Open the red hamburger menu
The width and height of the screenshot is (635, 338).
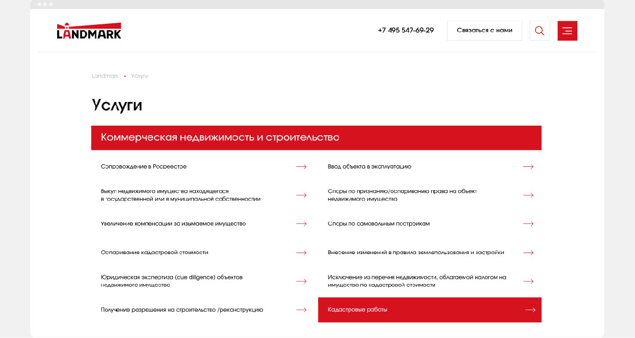coord(567,31)
